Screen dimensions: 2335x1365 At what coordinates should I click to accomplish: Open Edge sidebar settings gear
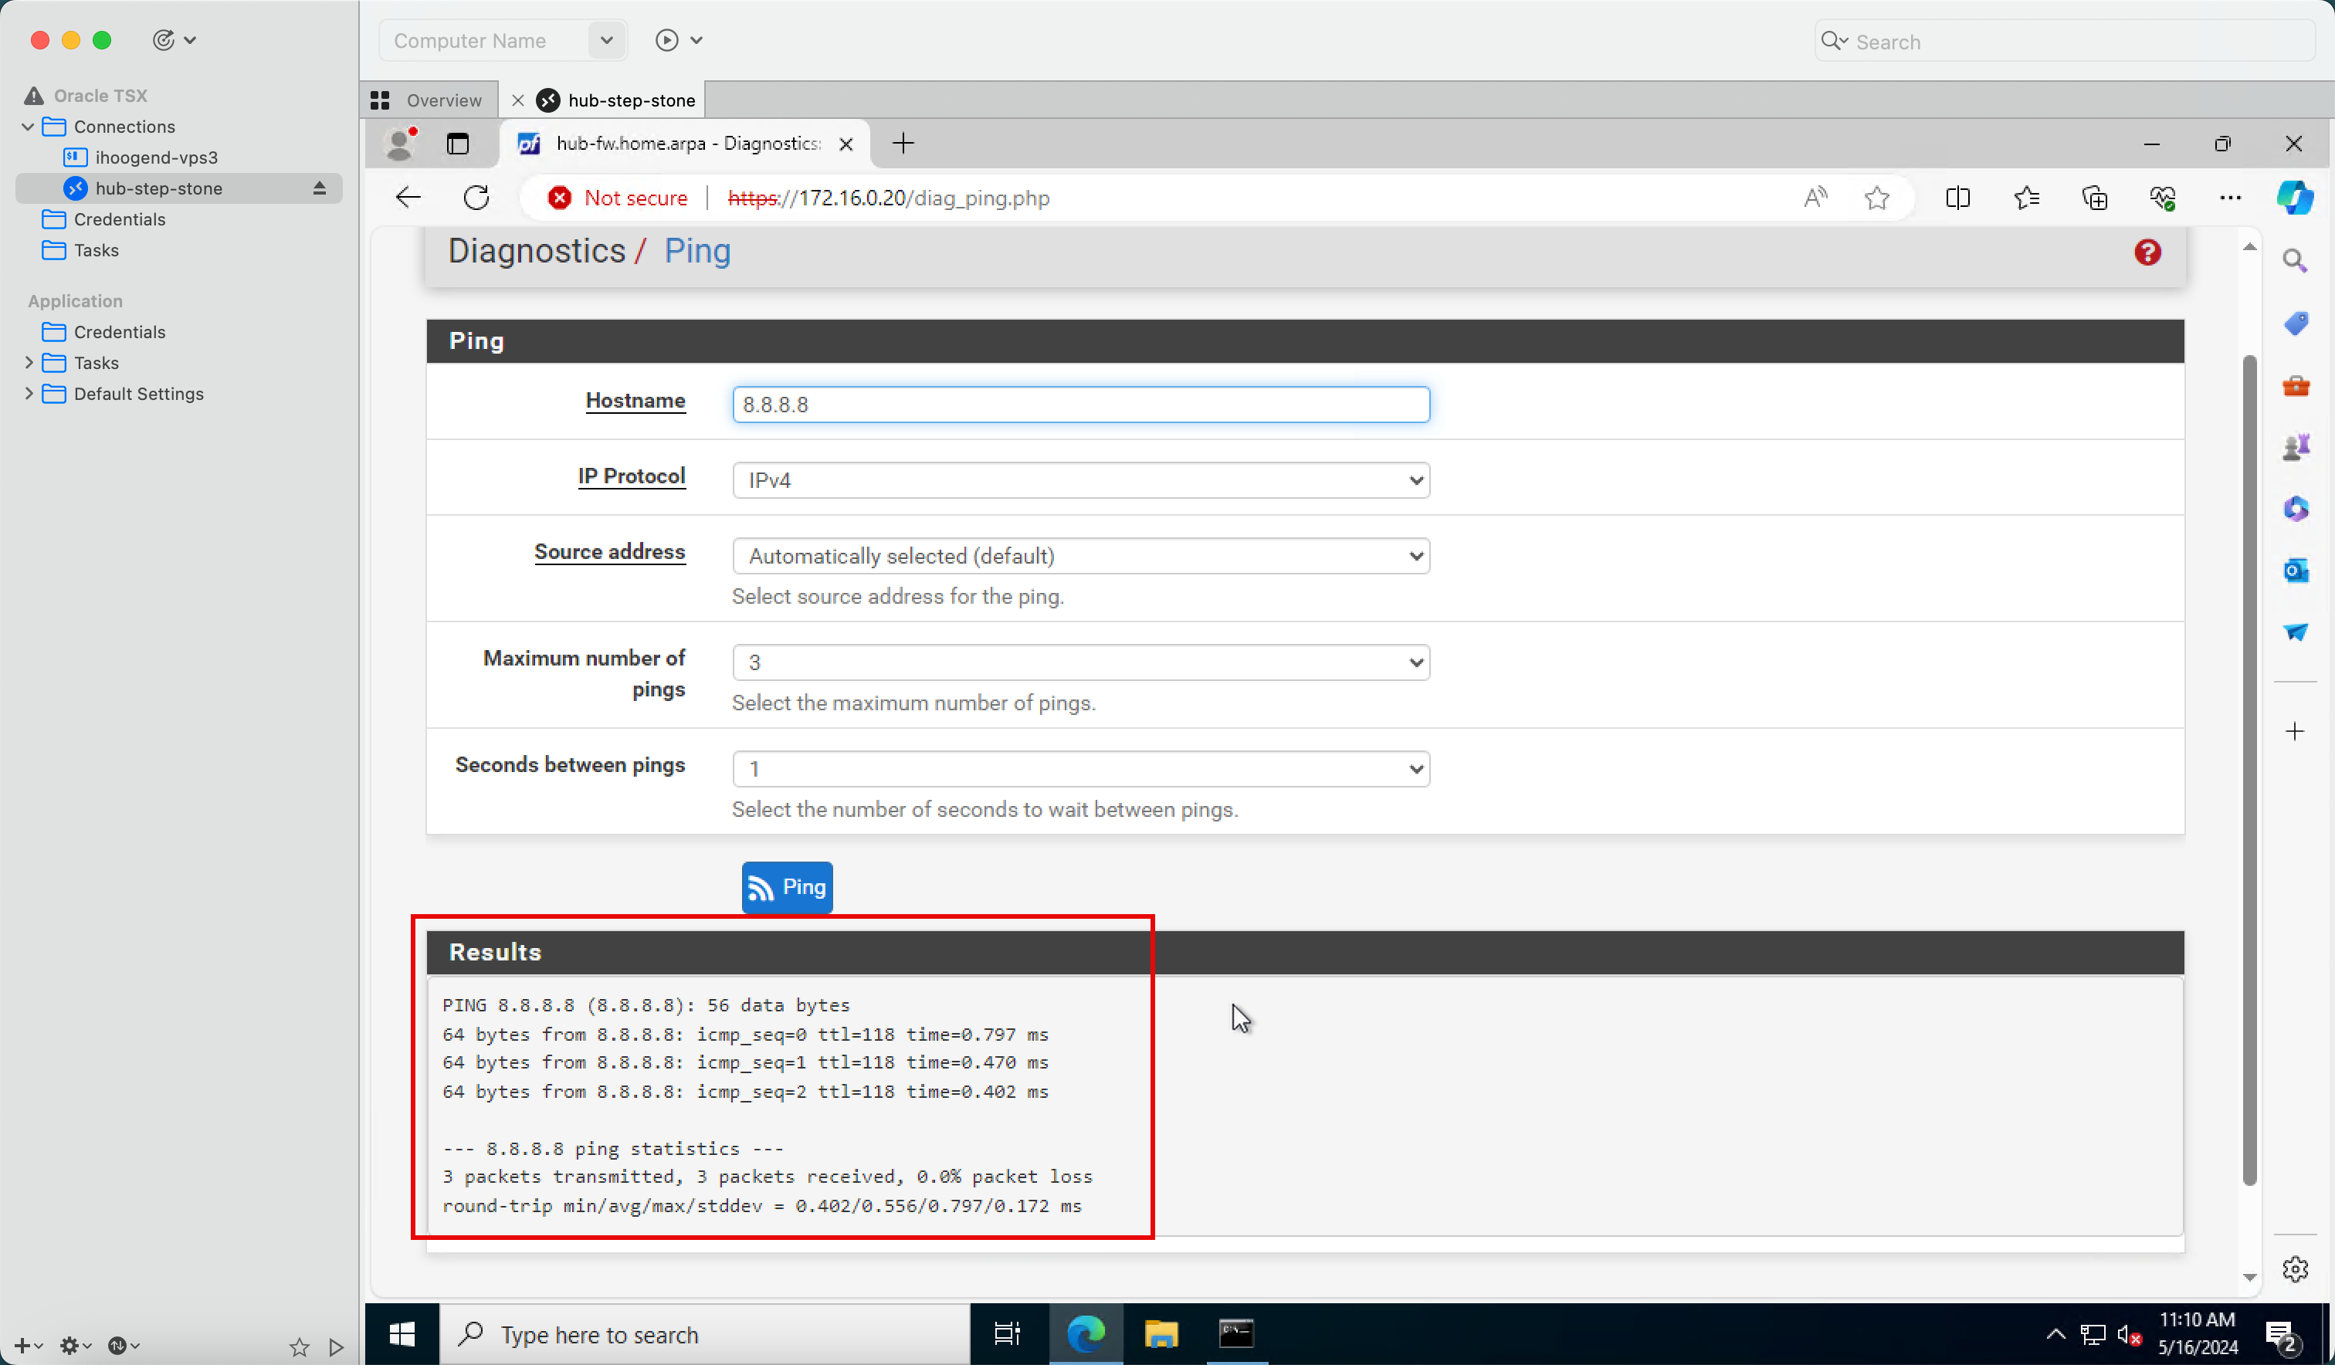coord(2294,1268)
